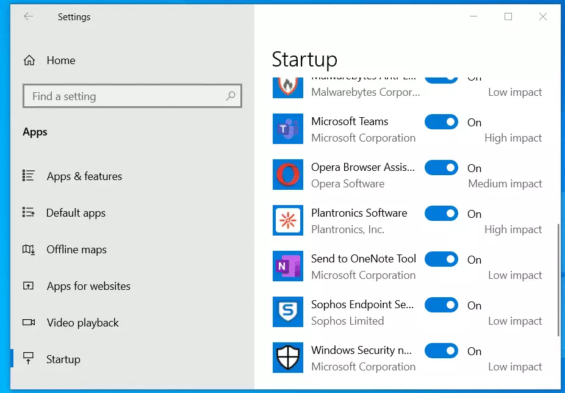Maximize the Settings window

tap(508, 16)
